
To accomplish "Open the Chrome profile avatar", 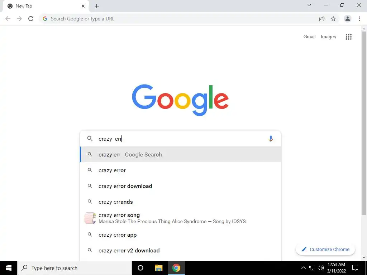I will click(x=348, y=19).
